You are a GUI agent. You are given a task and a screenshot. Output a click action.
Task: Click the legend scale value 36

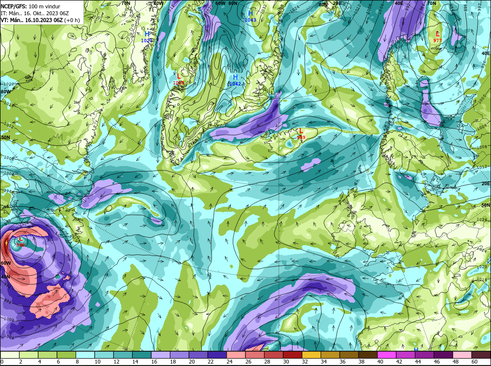(x=343, y=362)
